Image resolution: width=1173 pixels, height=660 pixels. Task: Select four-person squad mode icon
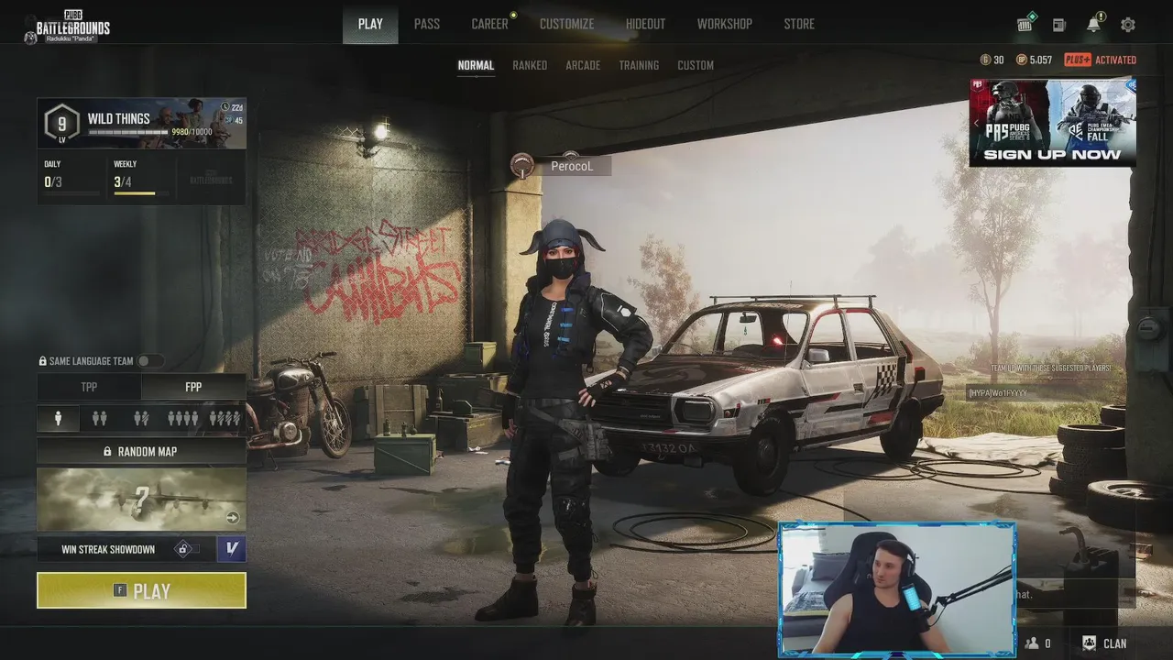(x=182, y=419)
